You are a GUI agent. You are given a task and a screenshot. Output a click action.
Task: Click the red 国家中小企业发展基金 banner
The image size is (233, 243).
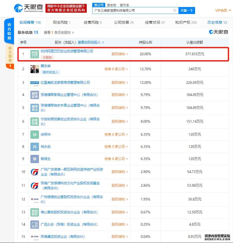[x=66, y=8]
